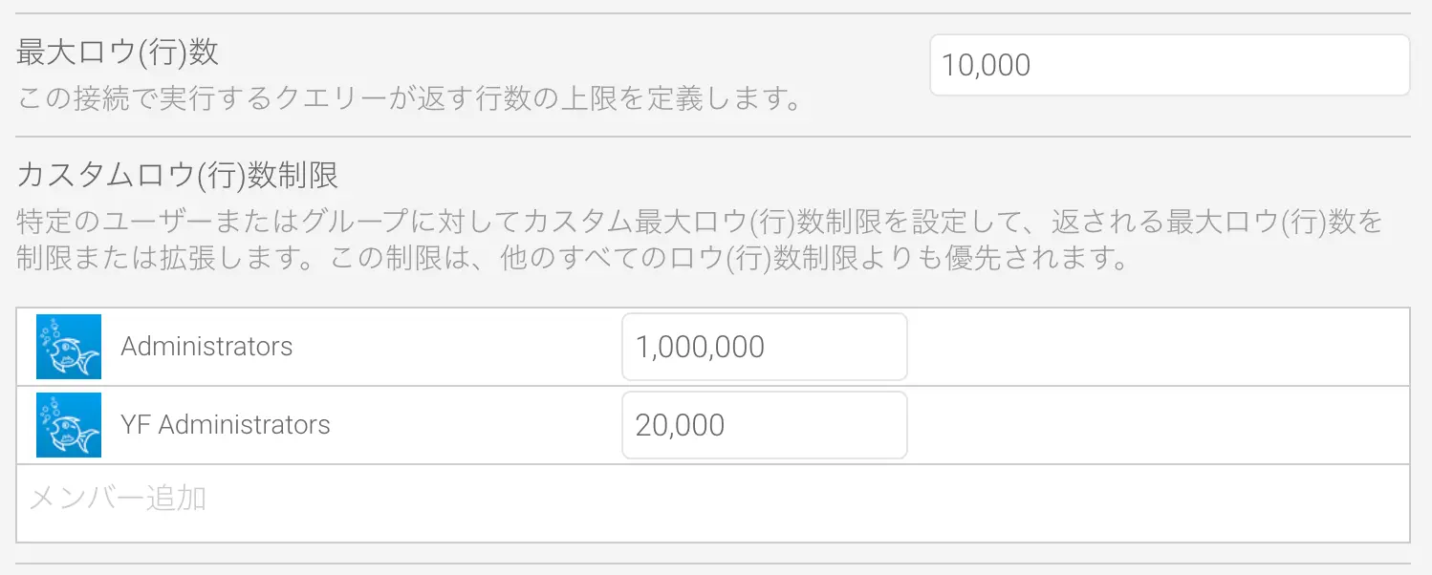
Task: Click the Administrators group fish avatar icon
Action: [69, 347]
